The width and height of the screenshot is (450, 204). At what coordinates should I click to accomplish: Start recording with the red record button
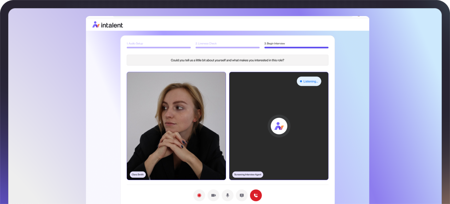(199, 195)
